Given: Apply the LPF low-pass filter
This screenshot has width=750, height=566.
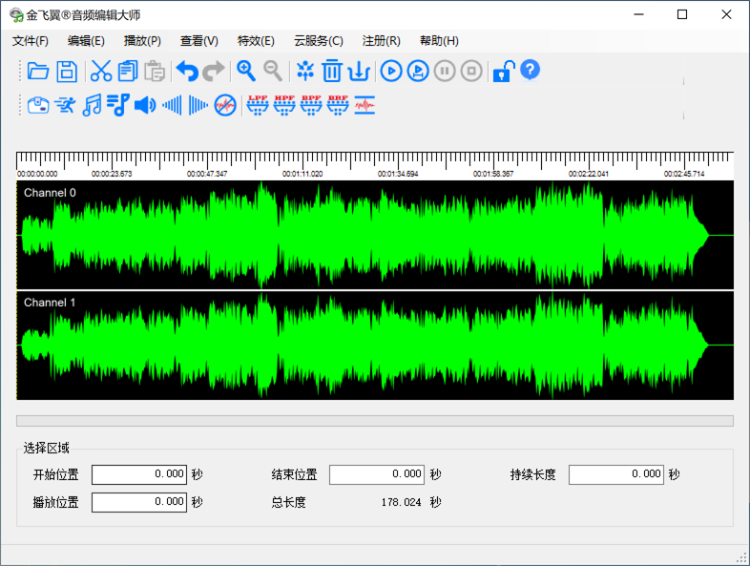Looking at the screenshot, I should (x=258, y=104).
